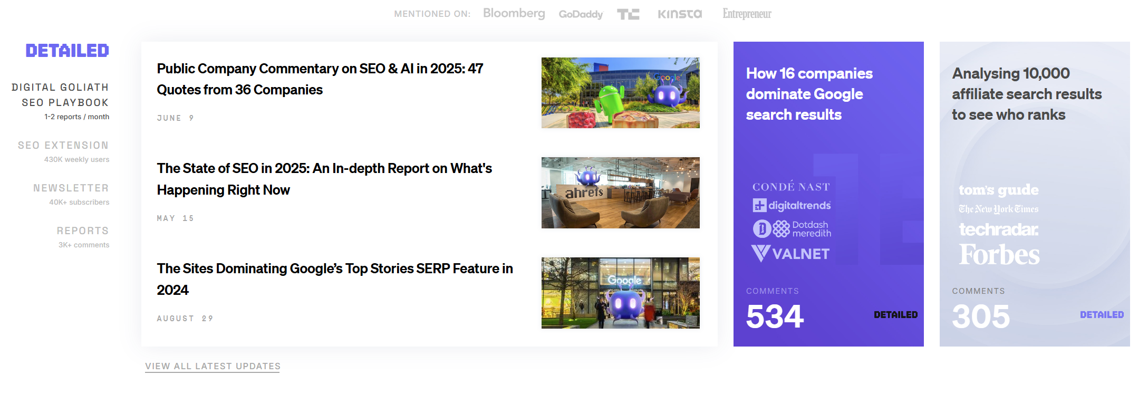The image size is (1148, 413).
Task: Click the Valnet logo
Action: point(790,254)
